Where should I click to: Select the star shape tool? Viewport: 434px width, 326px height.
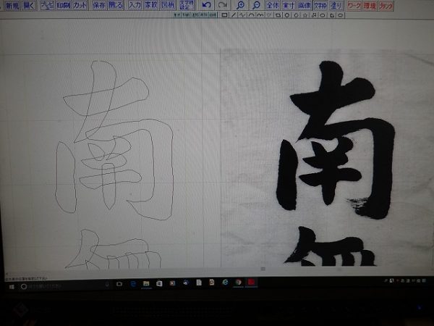[305, 15]
